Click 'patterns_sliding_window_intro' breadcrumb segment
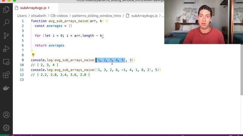 (x=96, y=16)
